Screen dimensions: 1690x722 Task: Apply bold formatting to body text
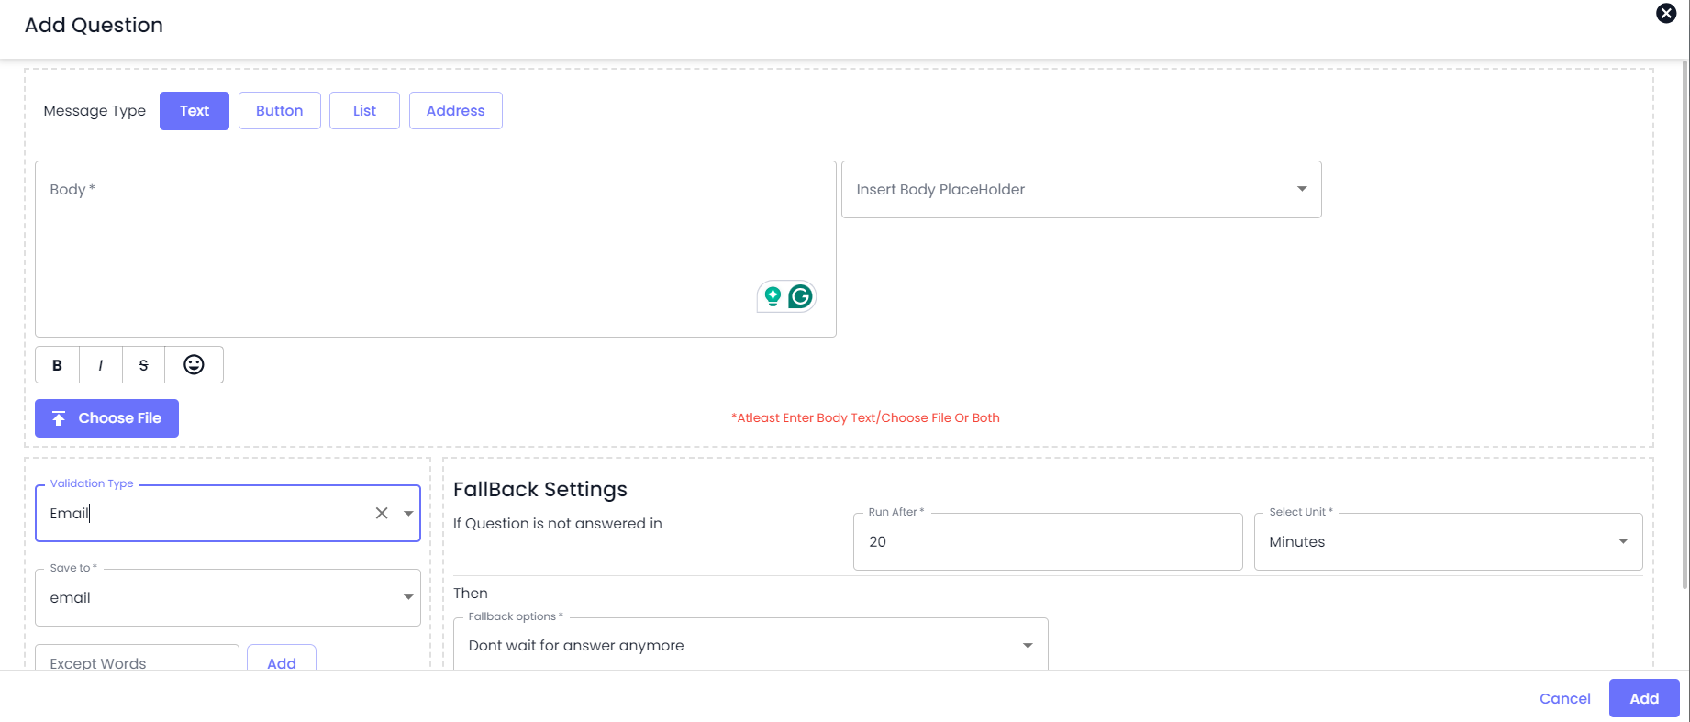(57, 365)
